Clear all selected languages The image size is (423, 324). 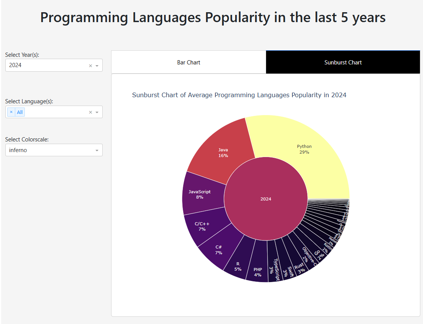point(90,112)
